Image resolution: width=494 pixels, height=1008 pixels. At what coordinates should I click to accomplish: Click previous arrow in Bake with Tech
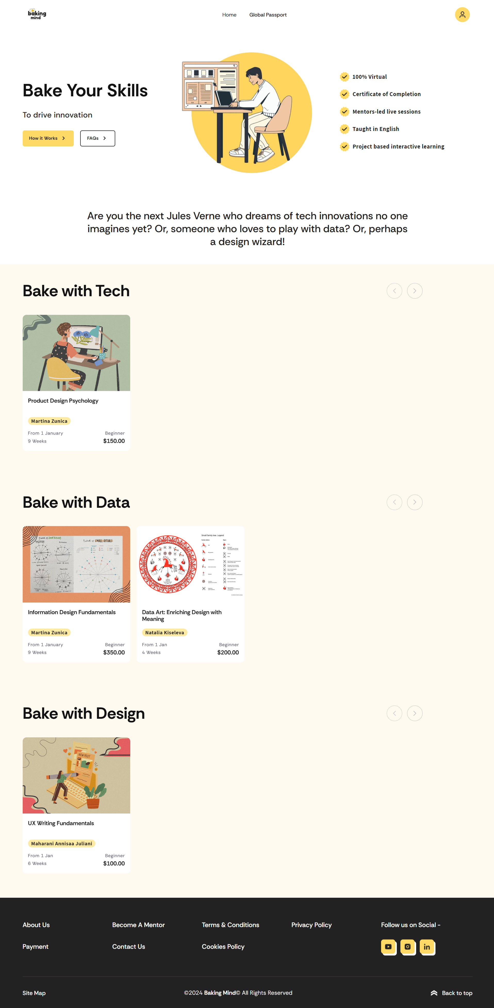(x=394, y=291)
